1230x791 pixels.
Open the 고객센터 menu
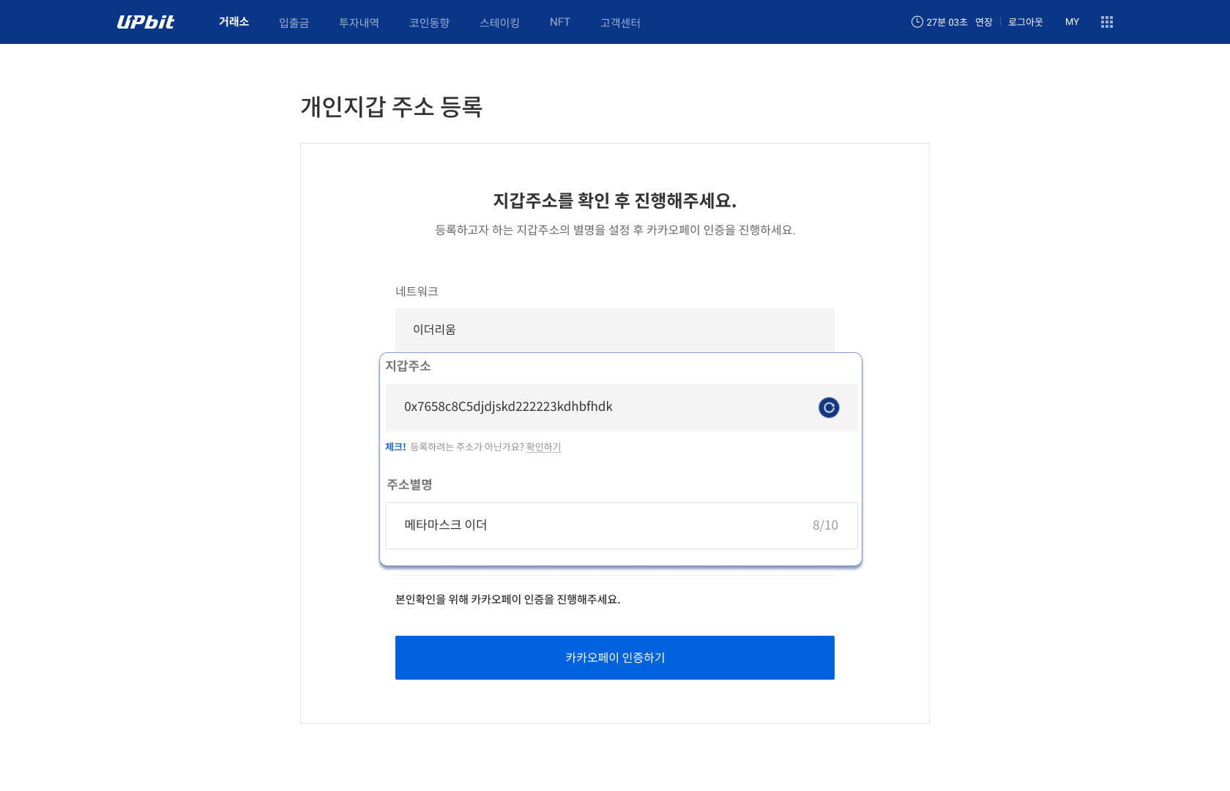pos(620,23)
